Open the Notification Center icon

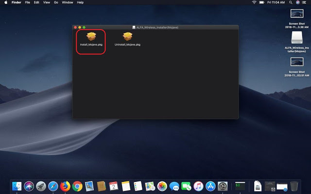click(305, 2)
